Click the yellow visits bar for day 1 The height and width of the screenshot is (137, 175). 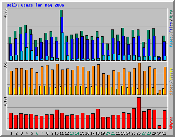(9, 91)
